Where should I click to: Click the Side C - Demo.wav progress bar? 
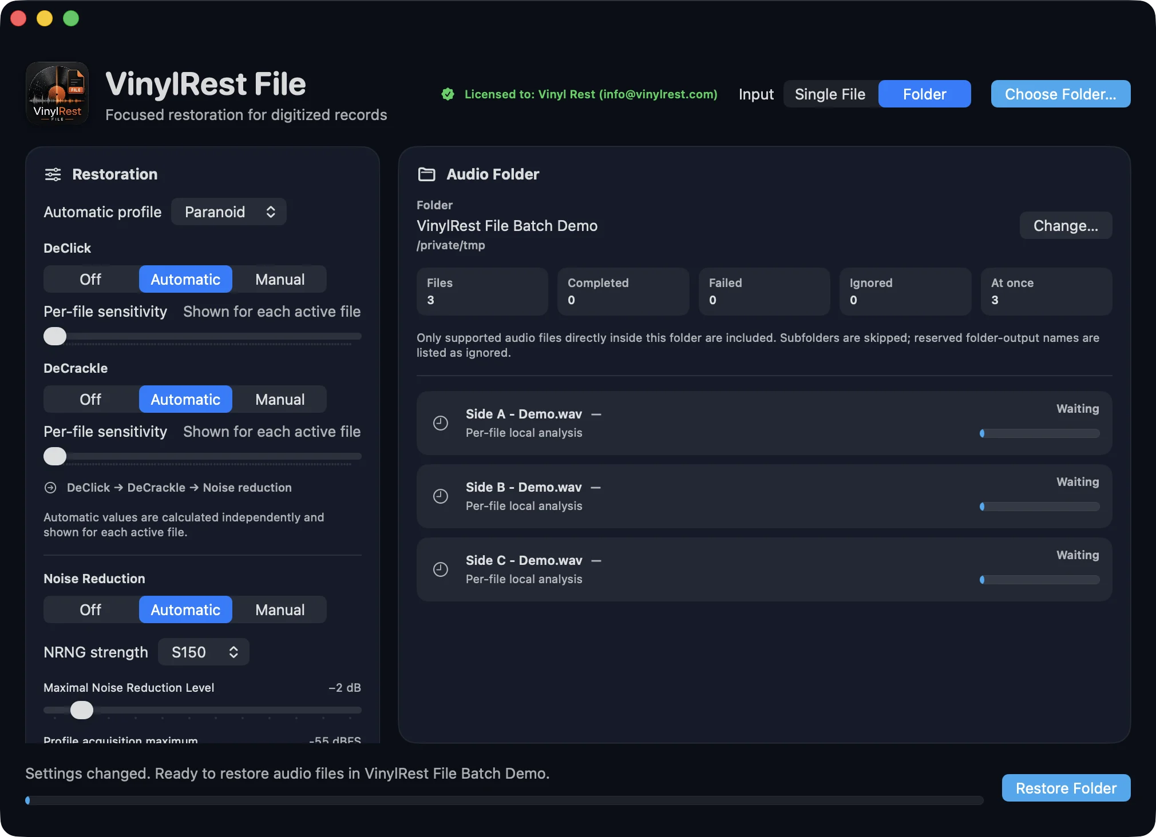pyautogui.click(x=1040, y=580)
